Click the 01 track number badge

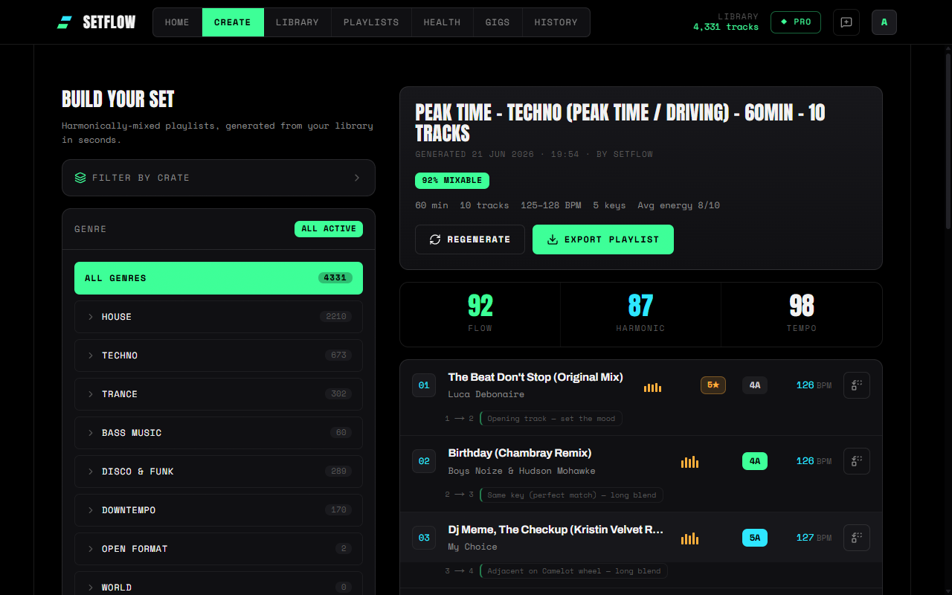(424, 385)
